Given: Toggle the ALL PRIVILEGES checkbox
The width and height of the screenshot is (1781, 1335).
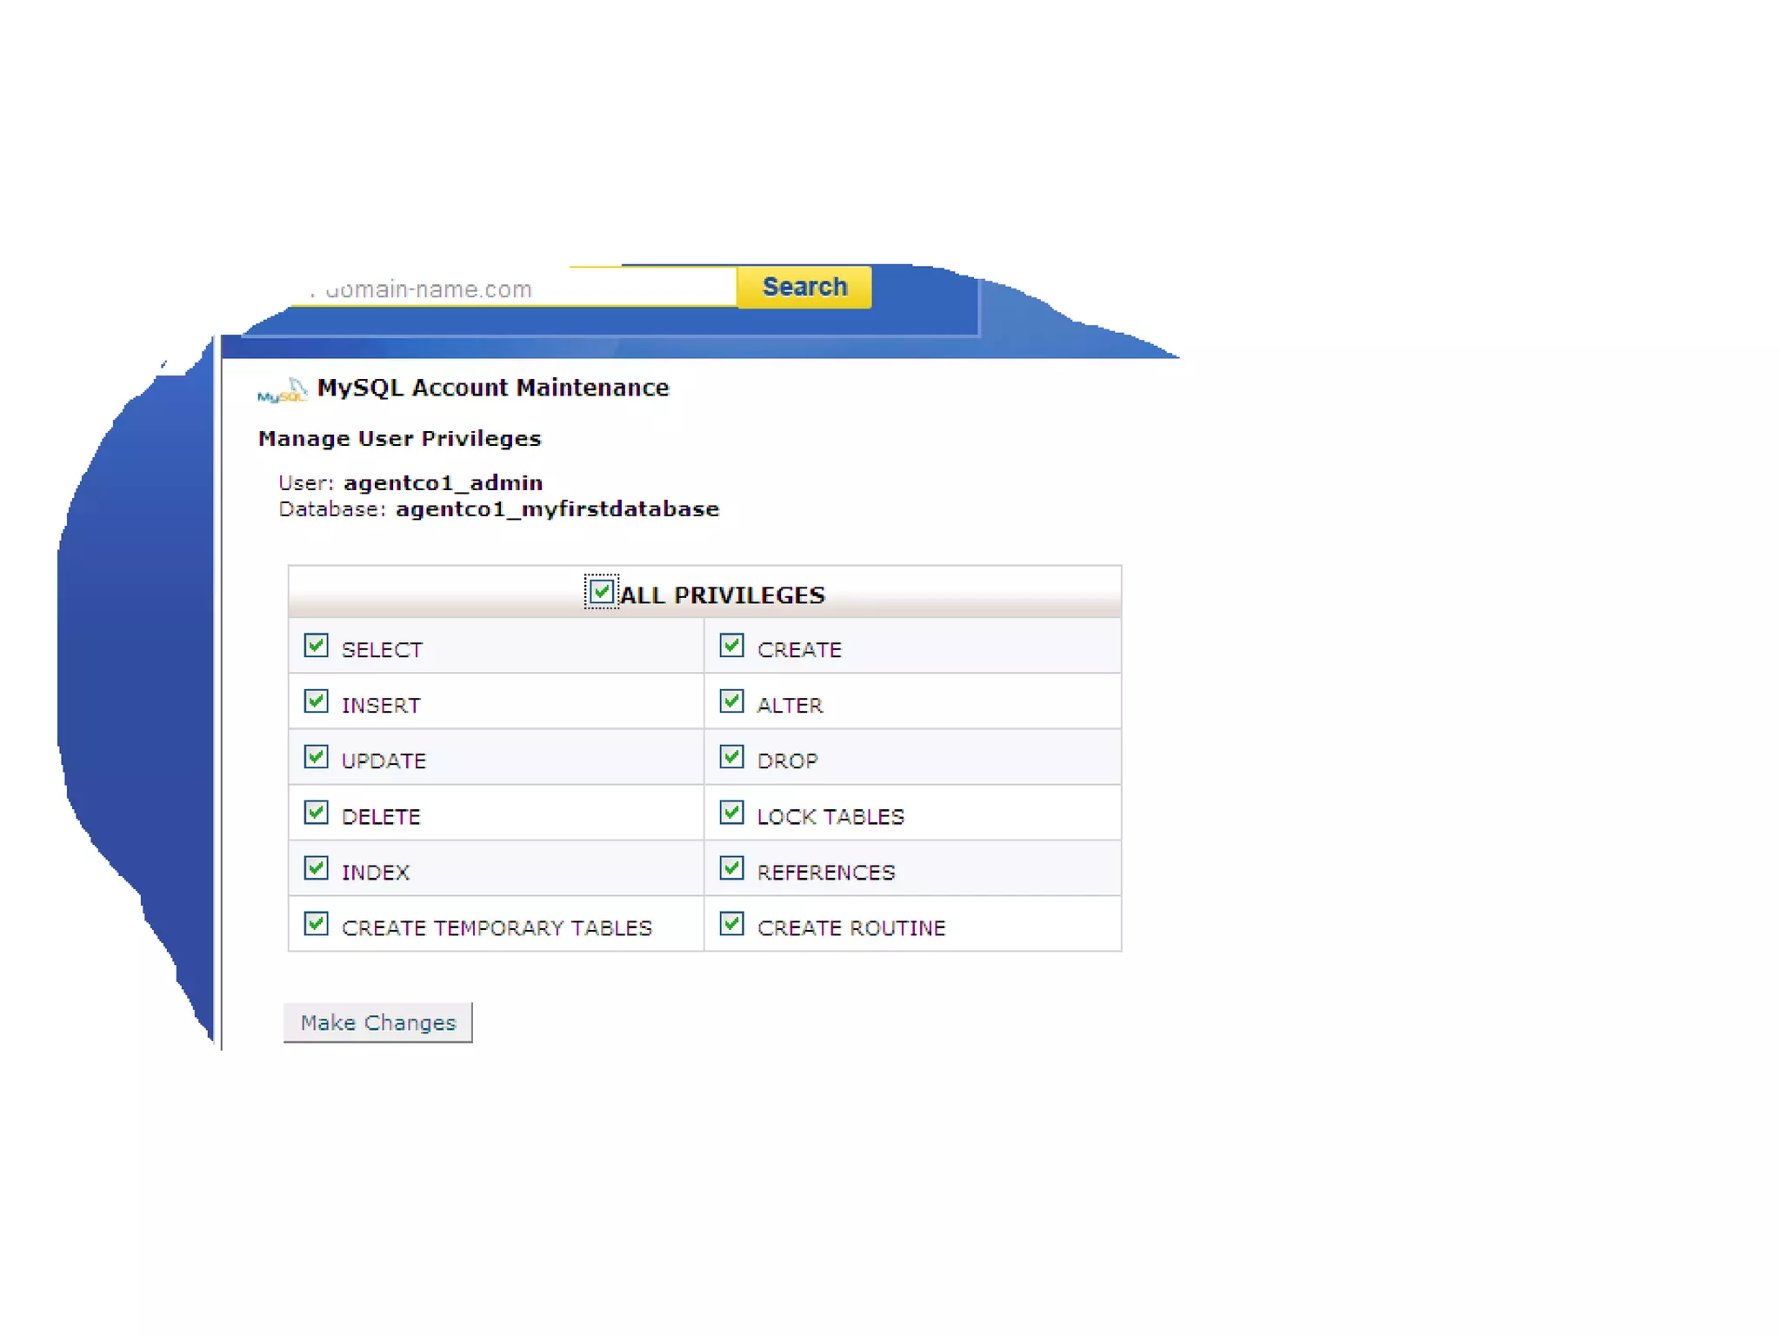Looking at the screenshot, I should click(600, 592).
